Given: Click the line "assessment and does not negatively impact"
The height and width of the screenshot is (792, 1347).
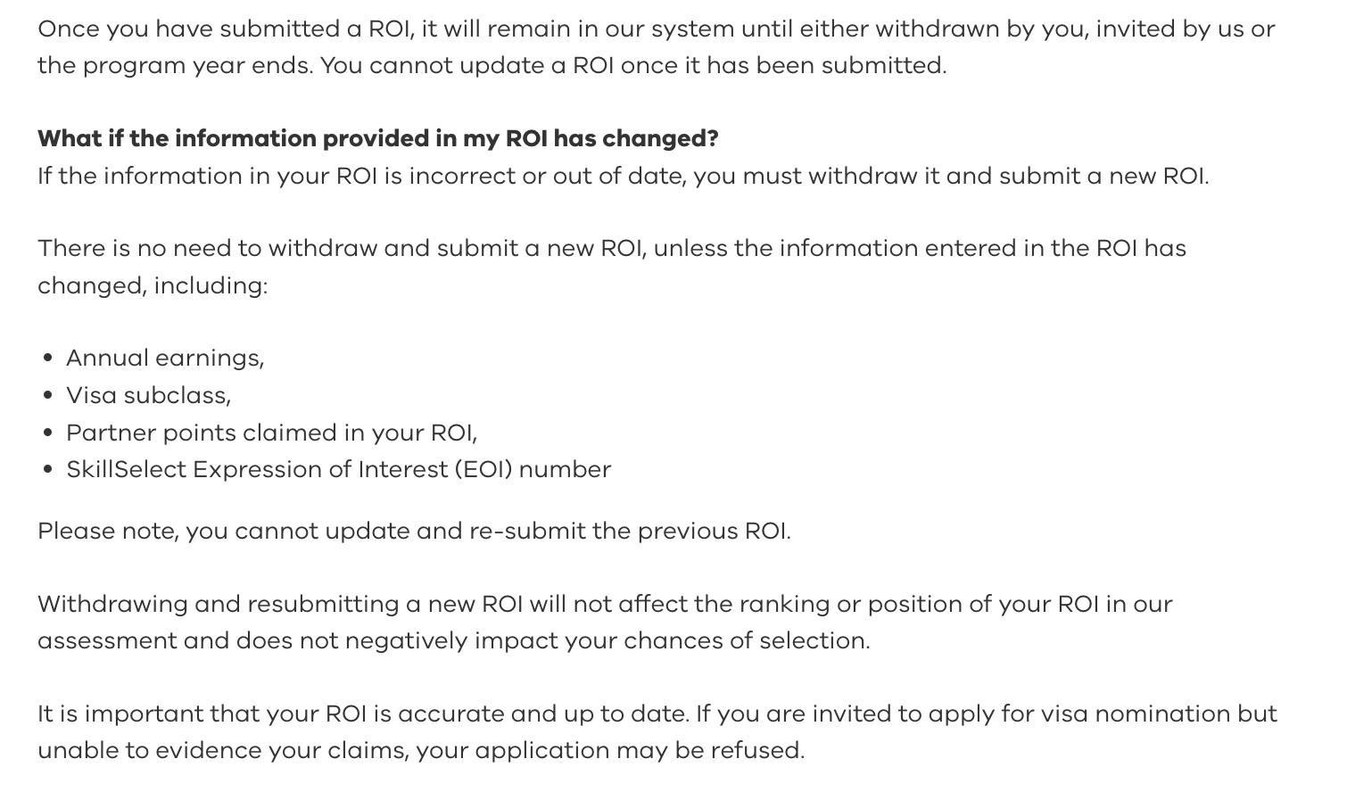Looking at the screenshot, I should 453,640.
